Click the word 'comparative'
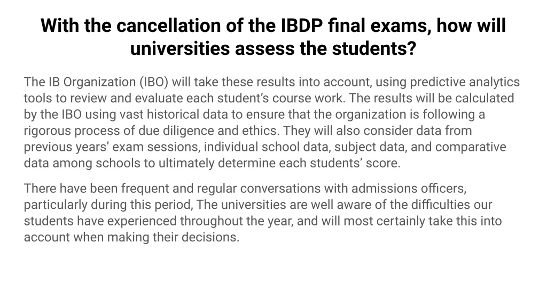 (471, 147)
